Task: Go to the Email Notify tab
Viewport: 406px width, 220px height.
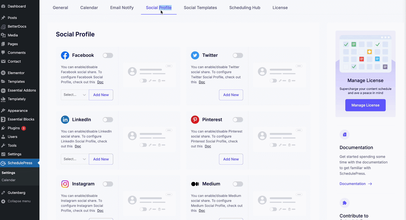Action: [122, 8]
